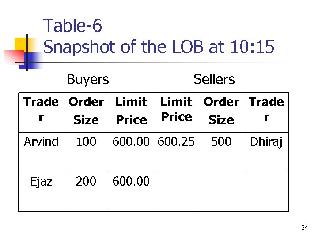318x238 pixels.
Task: Click the buyers' Trader header cell
Action: coord(41,110)
